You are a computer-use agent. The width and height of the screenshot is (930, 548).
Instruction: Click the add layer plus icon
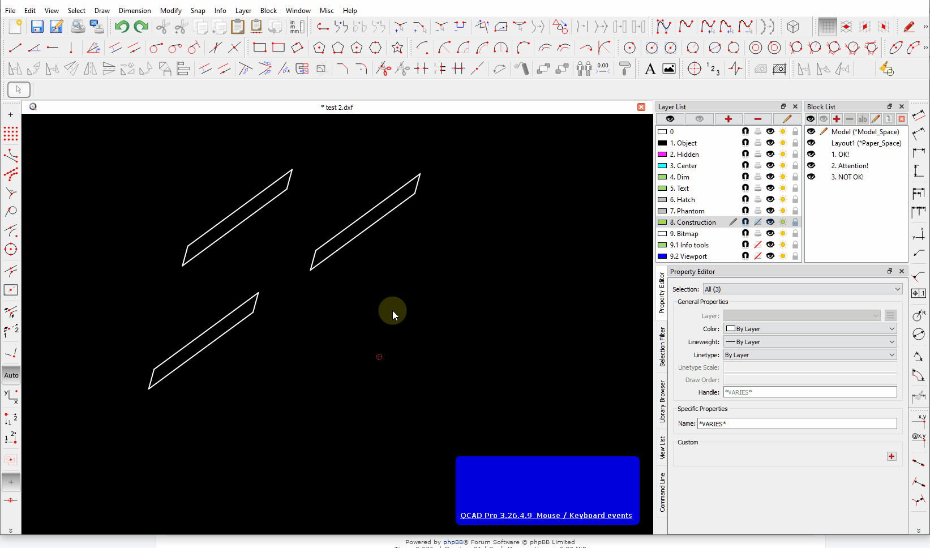[x=728, y=119]
